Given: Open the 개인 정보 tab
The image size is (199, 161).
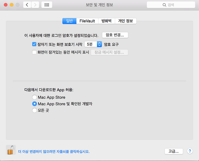Looking at the screenshot, I should point(125,21).
